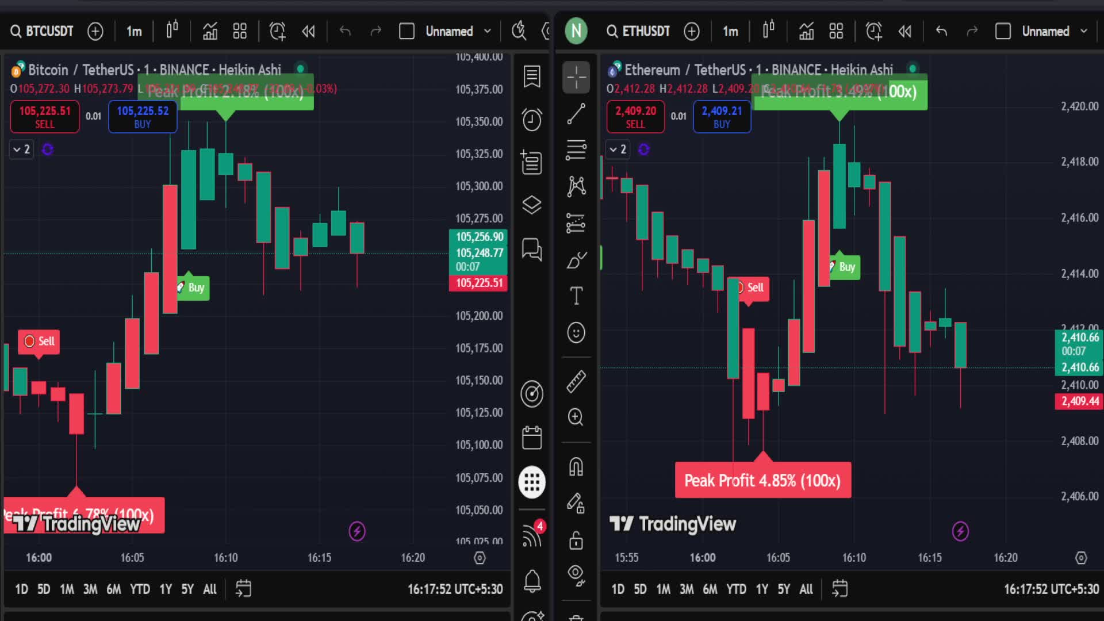Select crosshair cursor tool

click(x=576, y=77)
